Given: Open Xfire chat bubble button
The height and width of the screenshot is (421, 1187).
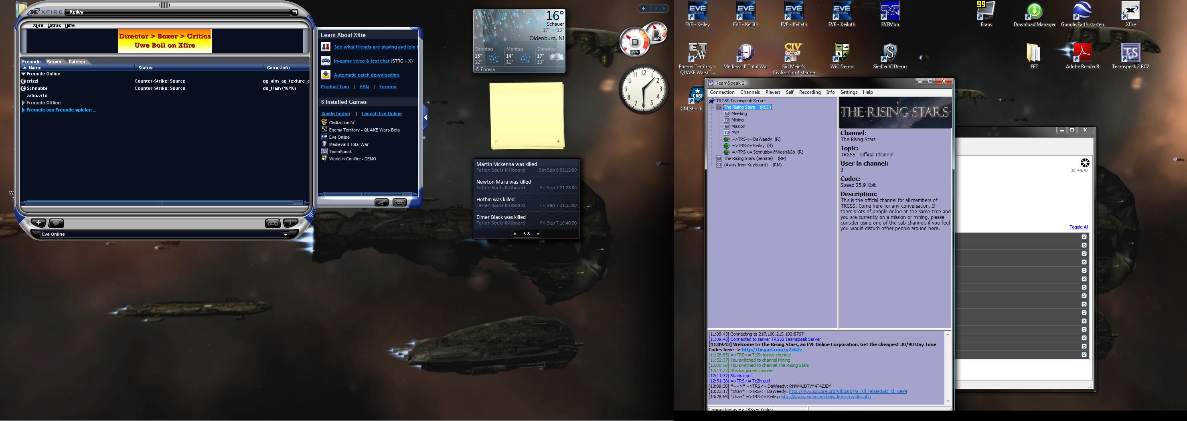Looking at the screenshot, I should click(56, 223).
